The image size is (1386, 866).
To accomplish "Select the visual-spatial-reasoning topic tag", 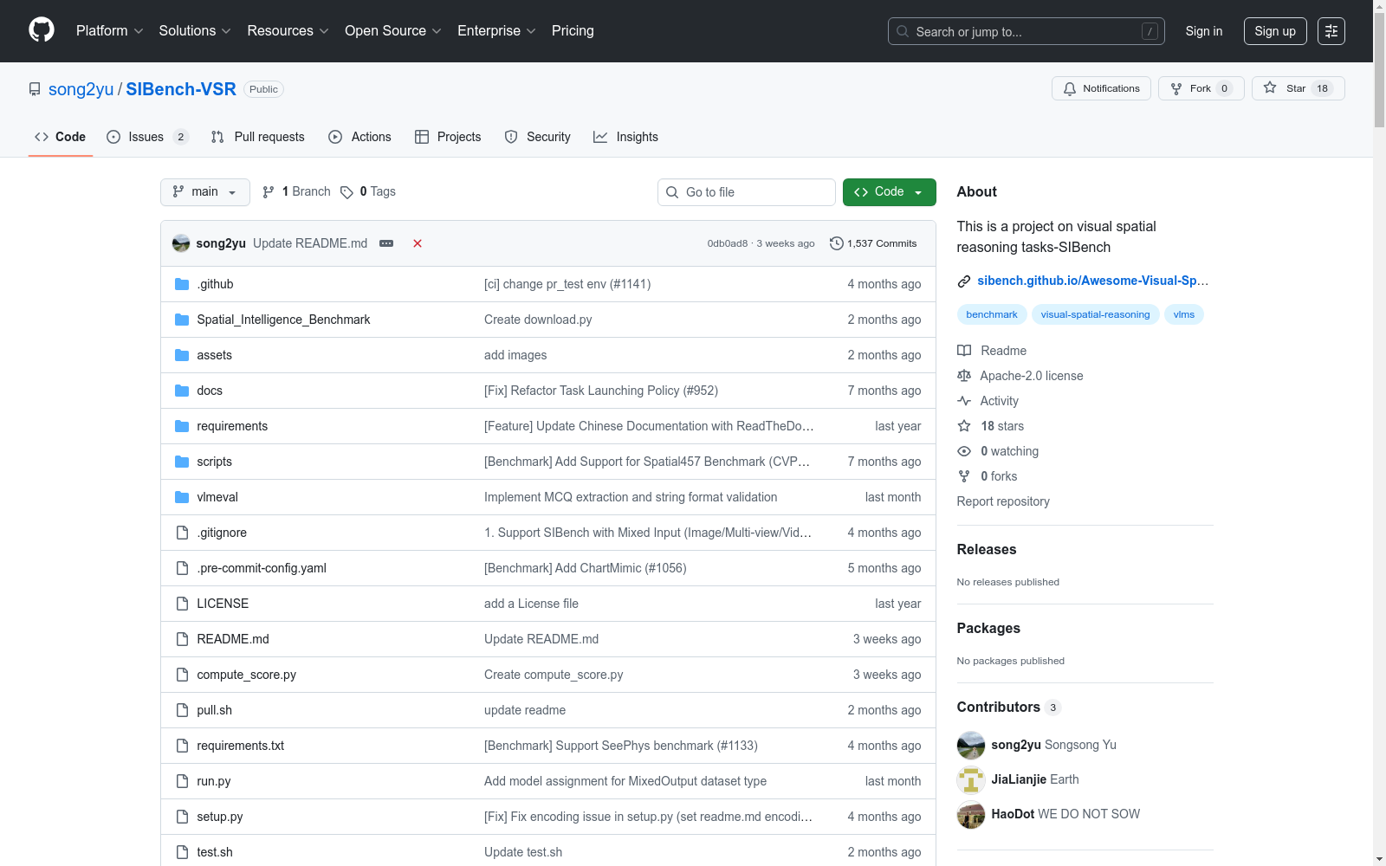I will pos(1096,314).
